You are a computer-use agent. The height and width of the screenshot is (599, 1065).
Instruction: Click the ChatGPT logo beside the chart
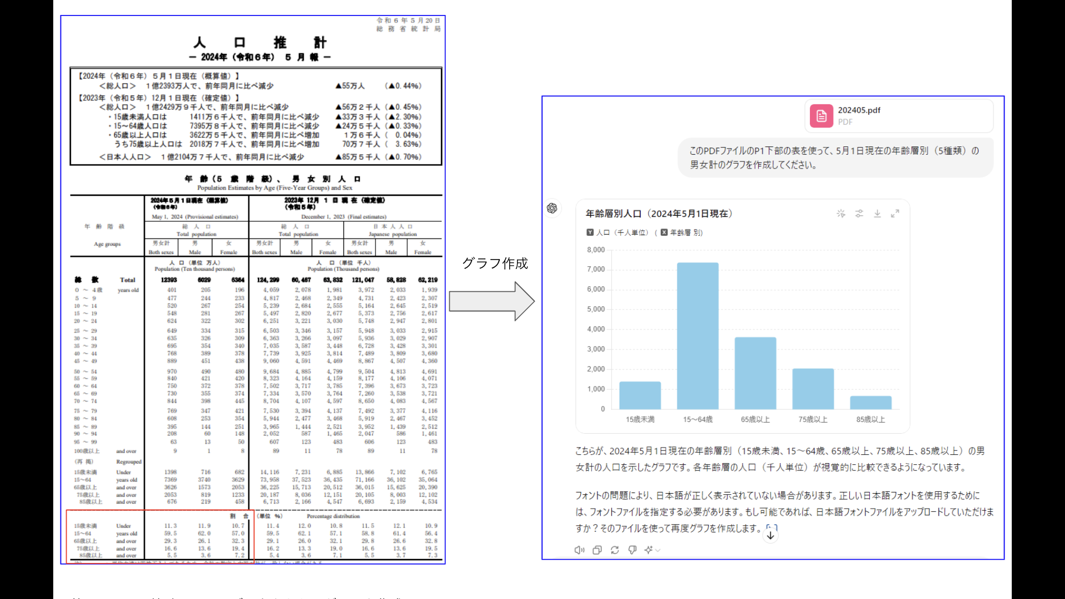[552, 208]
